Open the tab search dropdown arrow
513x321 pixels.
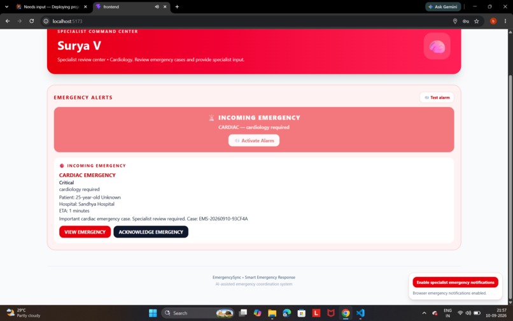[6, 6]
